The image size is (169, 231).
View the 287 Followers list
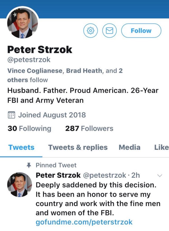point(89,128)
